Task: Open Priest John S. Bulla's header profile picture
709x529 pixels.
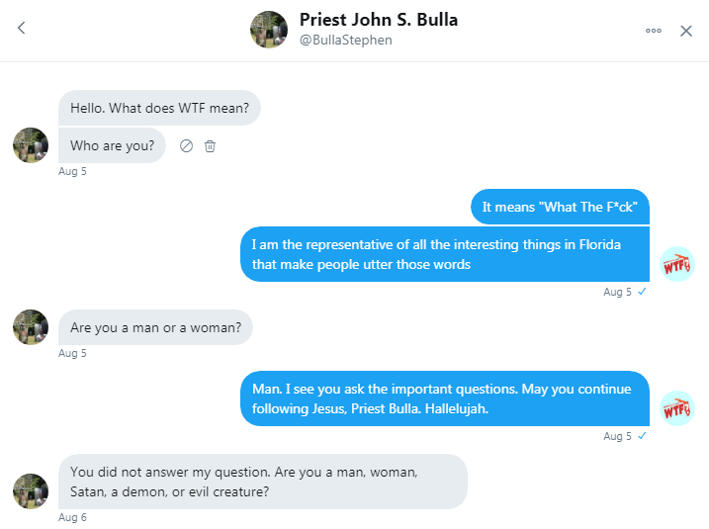Action: [x=269, y=30]
